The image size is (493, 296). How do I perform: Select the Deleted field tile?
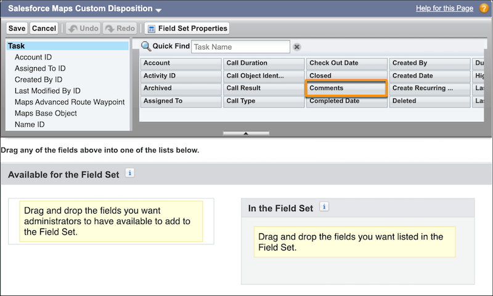(430, 102)
